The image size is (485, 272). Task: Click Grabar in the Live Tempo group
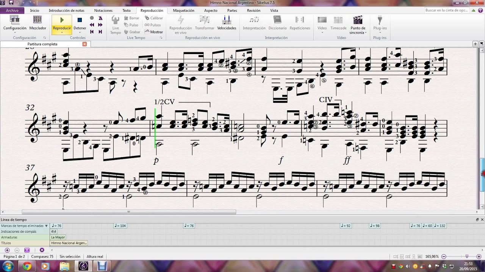tap(132, 32)
